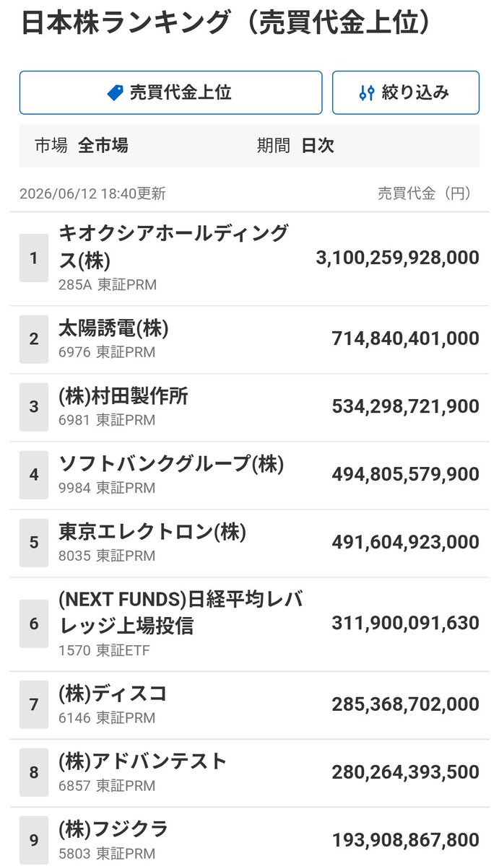This screenshot has width=499, height=866.
Task: Click the rank 6 number badge
Action: click(x=34, y=624)
